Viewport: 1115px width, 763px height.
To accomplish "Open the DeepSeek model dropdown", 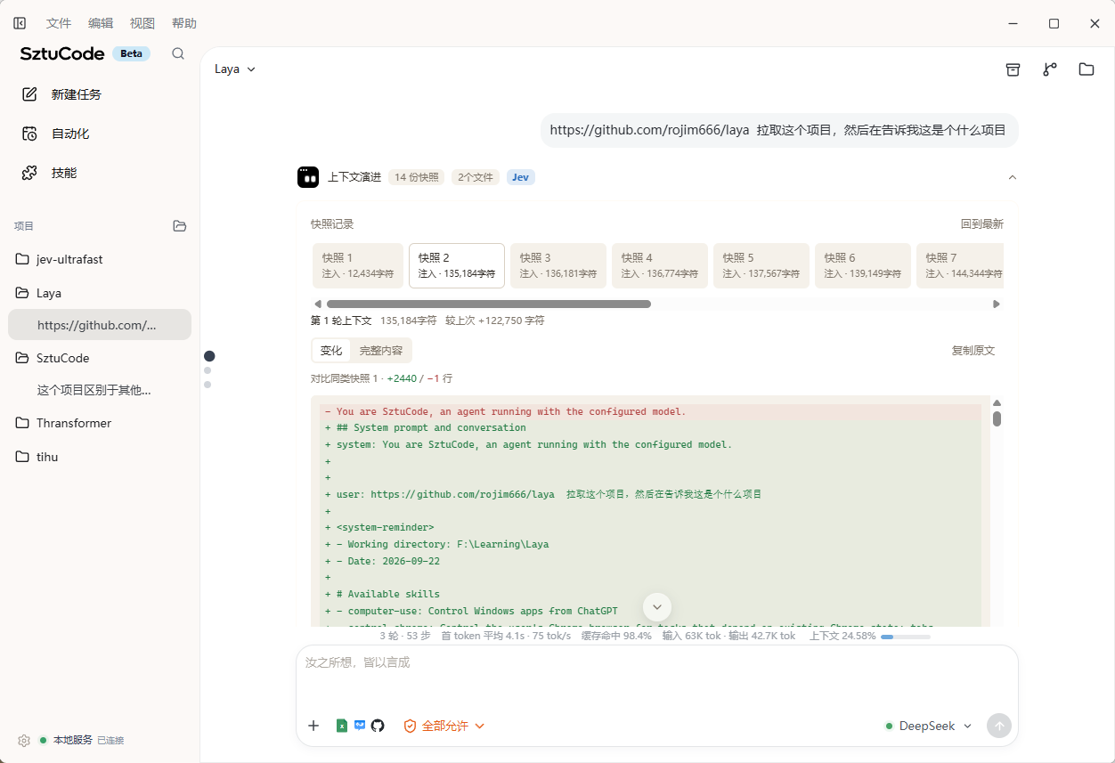I will [929, 726].
